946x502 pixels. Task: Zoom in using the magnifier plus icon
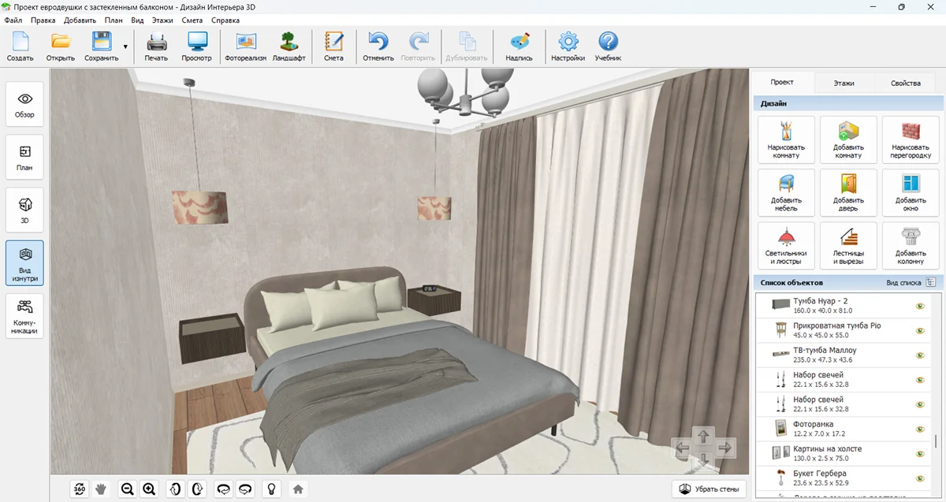[149, 489]
